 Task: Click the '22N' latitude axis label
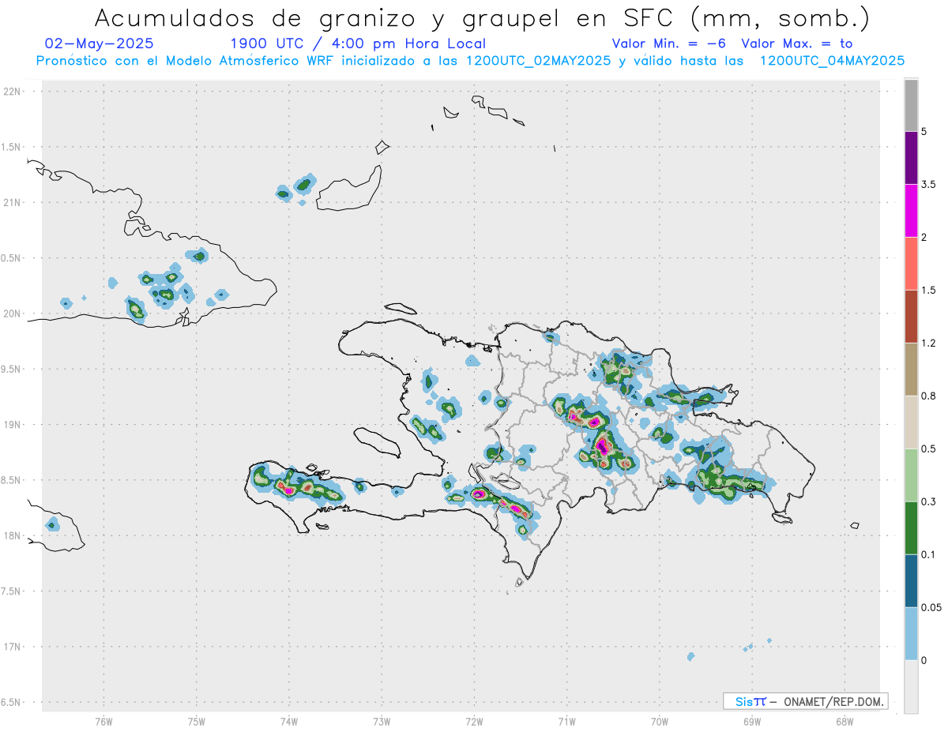pyautogui.click(x=13, y=92)
